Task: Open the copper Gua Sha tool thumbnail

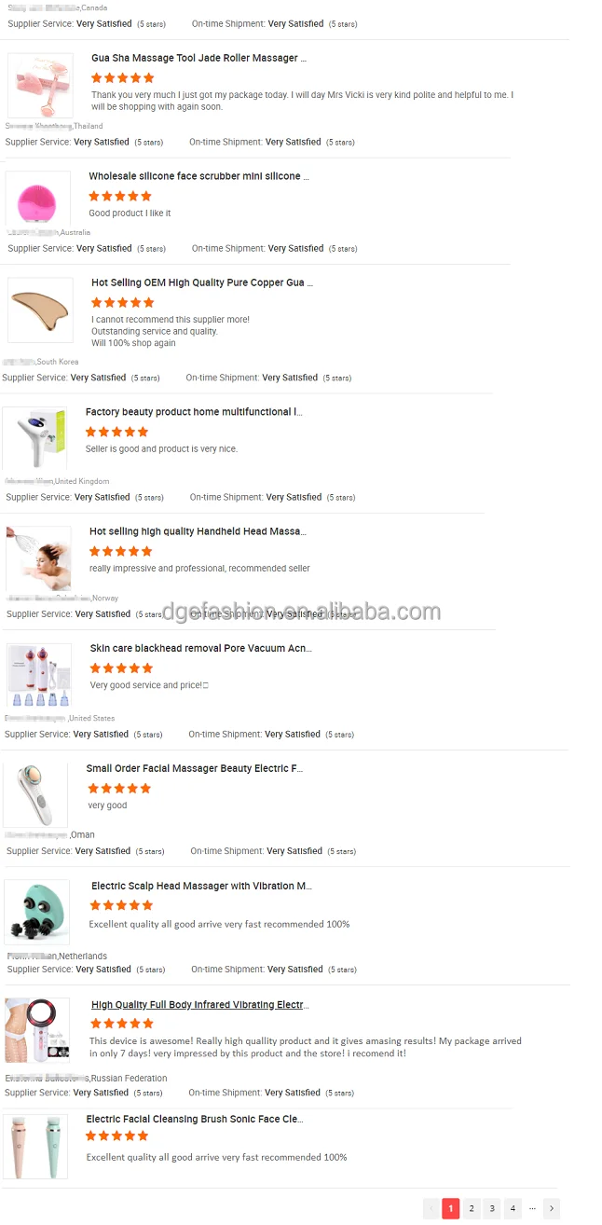Action: [40, 310]
